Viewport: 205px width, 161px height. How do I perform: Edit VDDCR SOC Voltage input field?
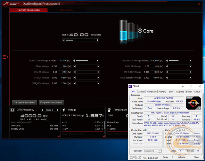pyautogui.click(x=155, y=61)
